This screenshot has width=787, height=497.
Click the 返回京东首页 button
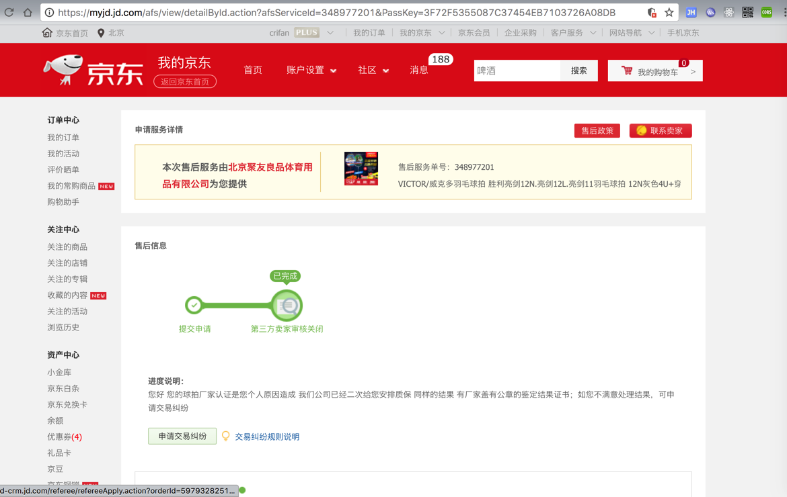[x=185, y=82]
